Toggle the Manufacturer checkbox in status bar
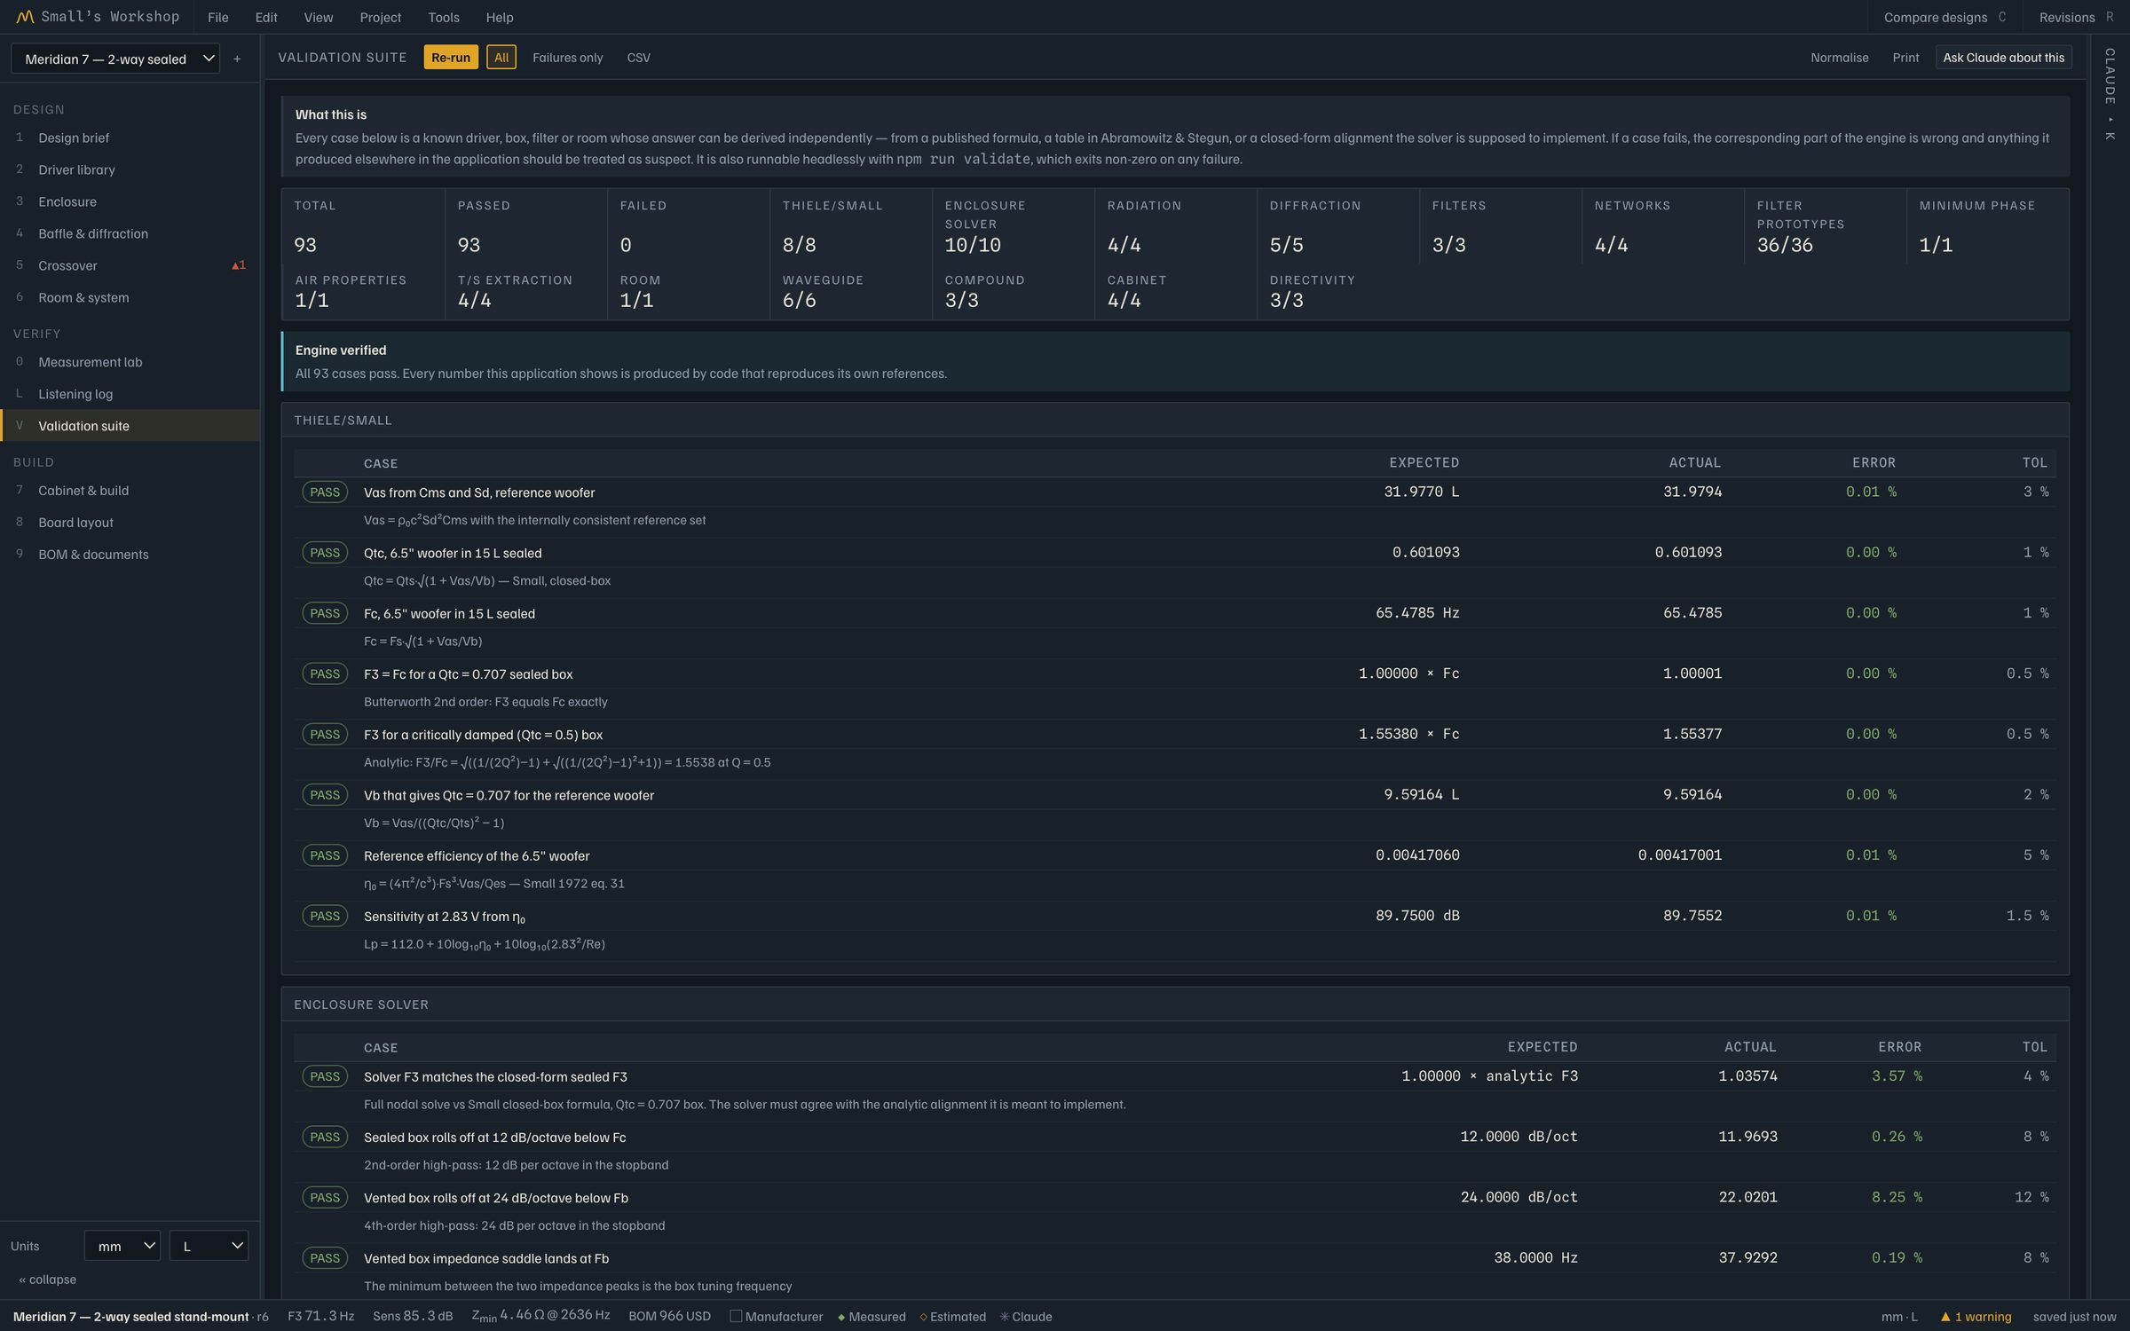Screen dimensions: 2130x1331 pos(736,1316)
